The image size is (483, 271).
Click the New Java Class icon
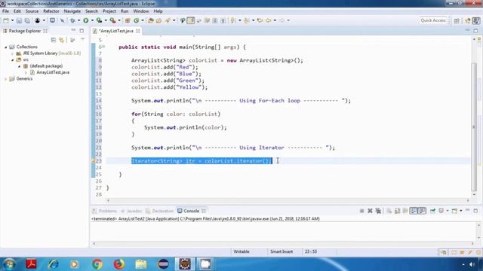pos(137,20)
